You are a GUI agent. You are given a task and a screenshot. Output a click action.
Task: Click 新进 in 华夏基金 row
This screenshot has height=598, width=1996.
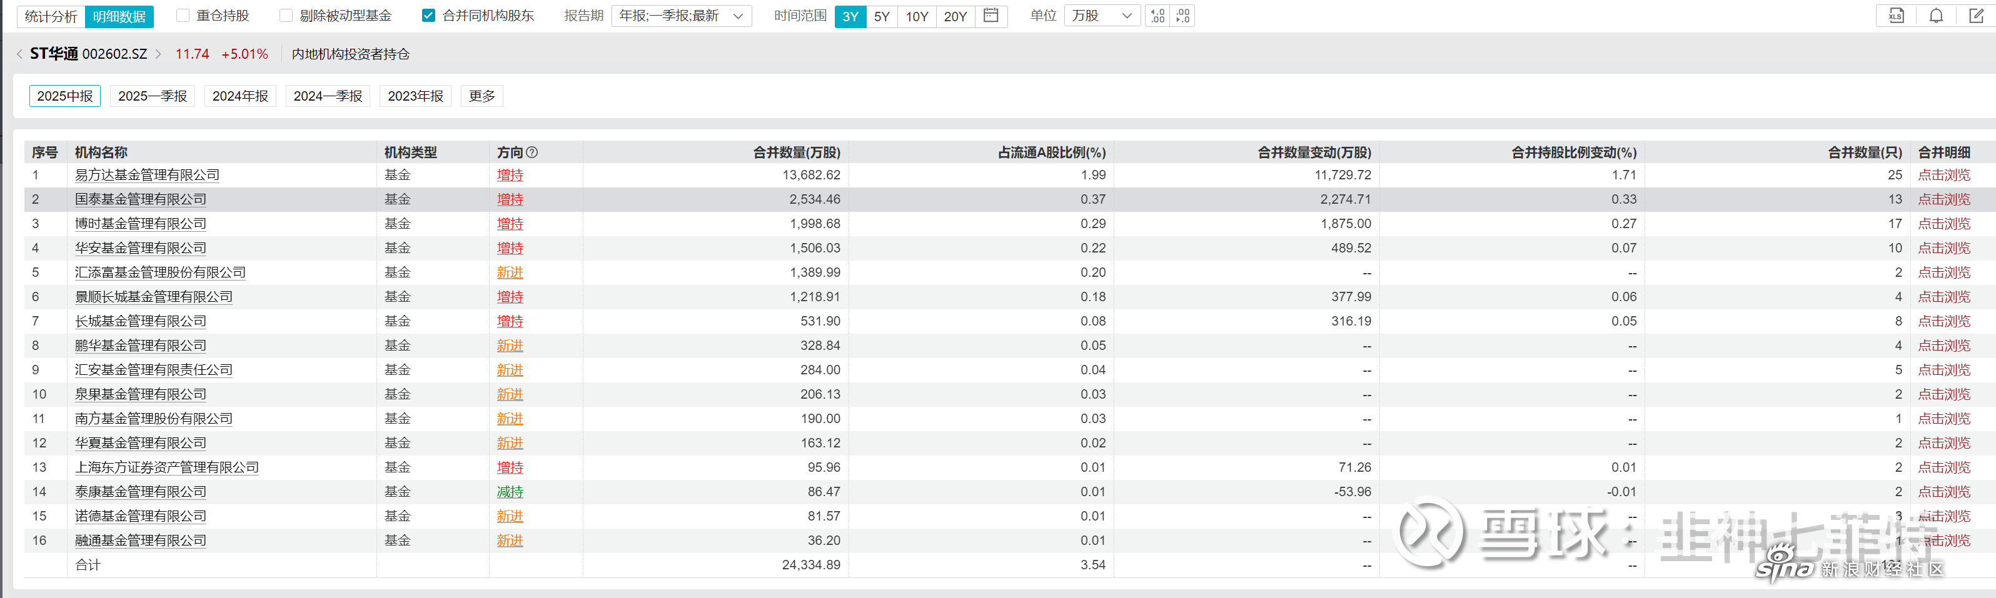(x=510, y=443)
